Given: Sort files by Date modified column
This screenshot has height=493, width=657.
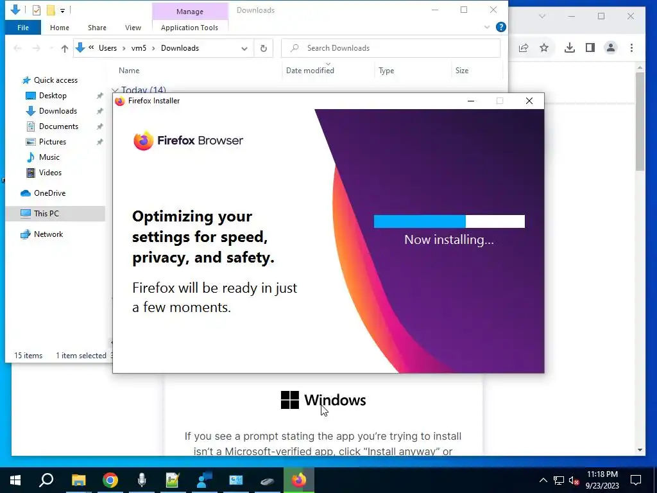Looking at the screenshot, I should (310, 71).
